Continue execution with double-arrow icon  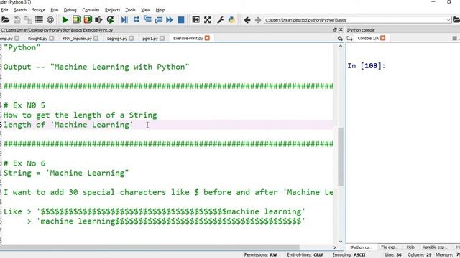(170, 20)
